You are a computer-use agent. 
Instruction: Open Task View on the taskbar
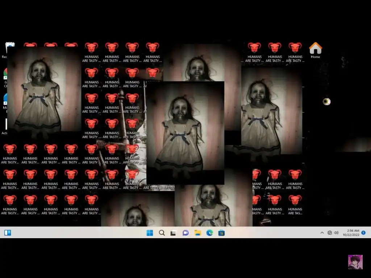174,233
